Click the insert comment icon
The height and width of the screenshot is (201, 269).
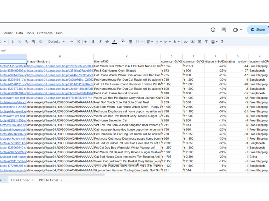(x=193, y=42)
